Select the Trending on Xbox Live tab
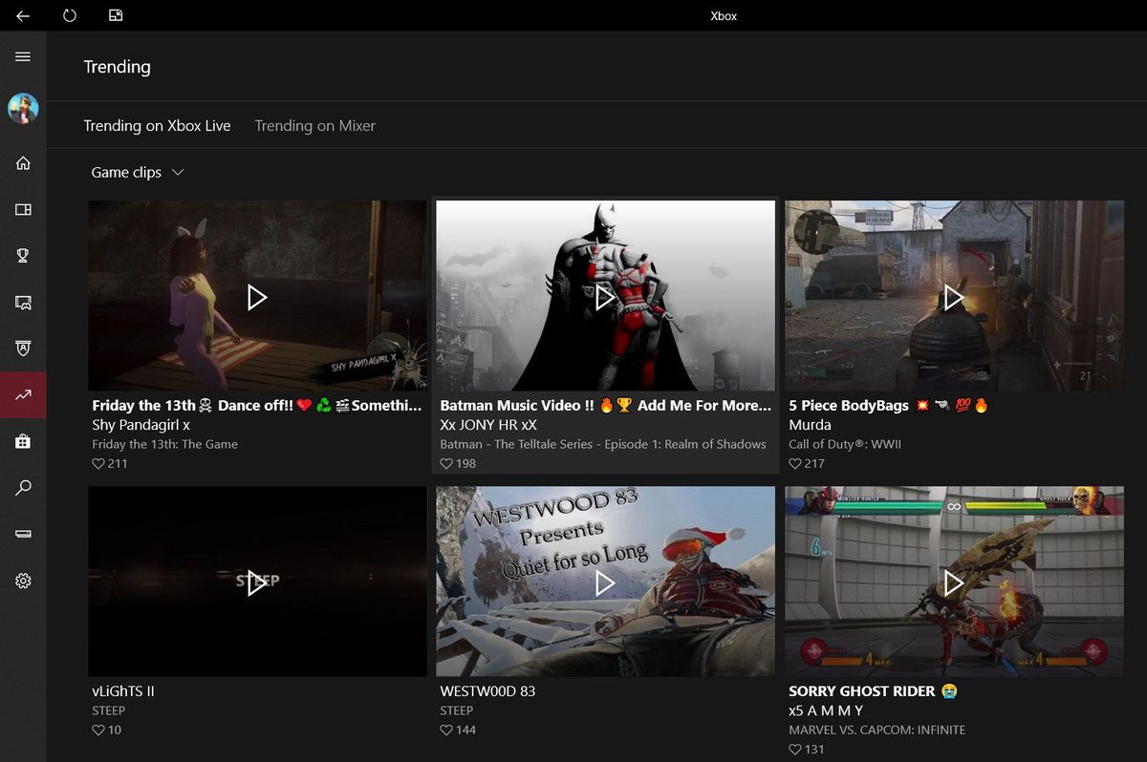This screenshot has width=1147, height=762. pos(158,125)
